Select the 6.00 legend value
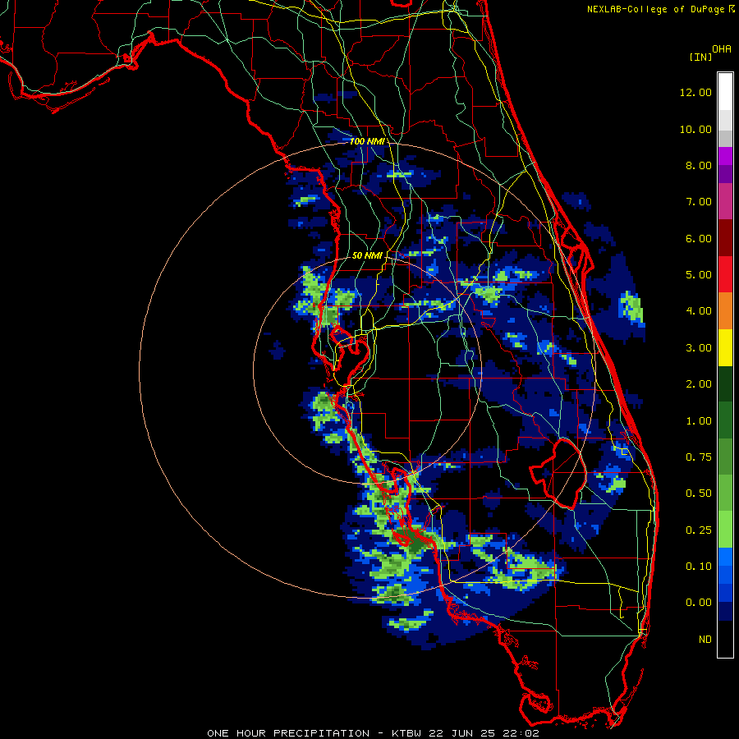Screen dimensions: 739x739 coord(699,238)
